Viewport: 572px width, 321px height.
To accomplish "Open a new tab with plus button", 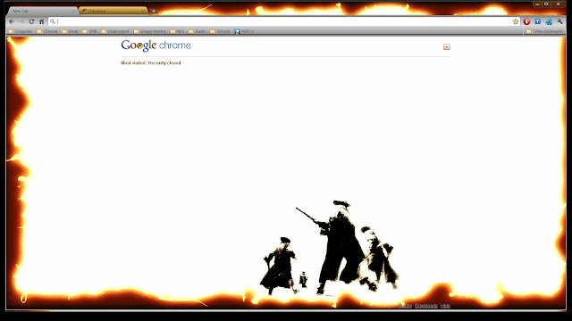I will pyautogui.click(x=154, y=12).
